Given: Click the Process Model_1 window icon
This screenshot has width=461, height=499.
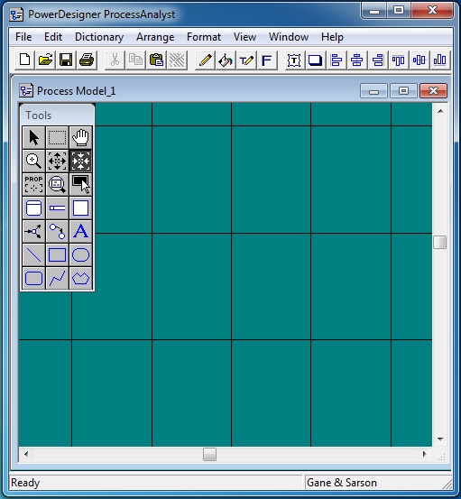Looking at the screenshot, I should pos(26,91).
